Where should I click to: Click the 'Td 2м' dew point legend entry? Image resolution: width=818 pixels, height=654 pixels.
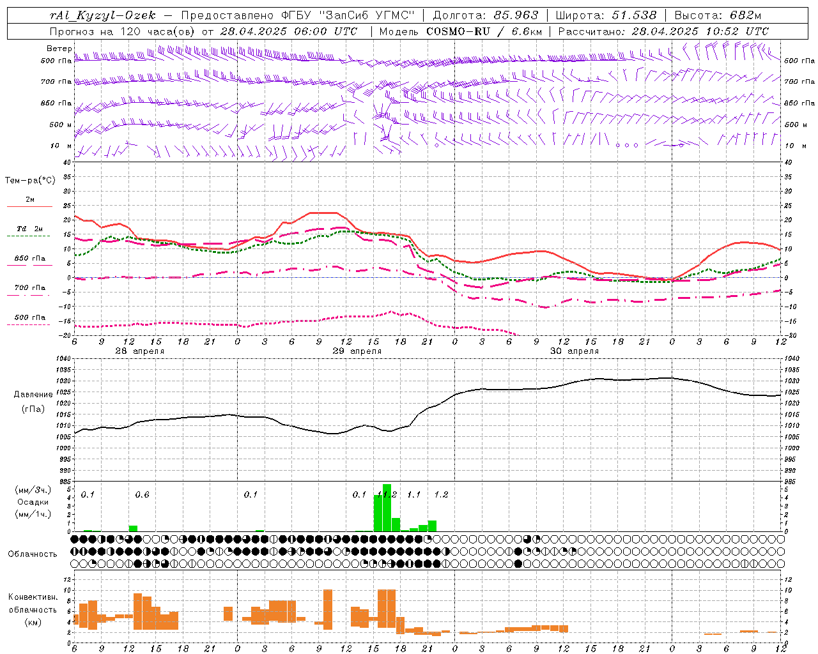pyautogui.click(x=30, y=229)
